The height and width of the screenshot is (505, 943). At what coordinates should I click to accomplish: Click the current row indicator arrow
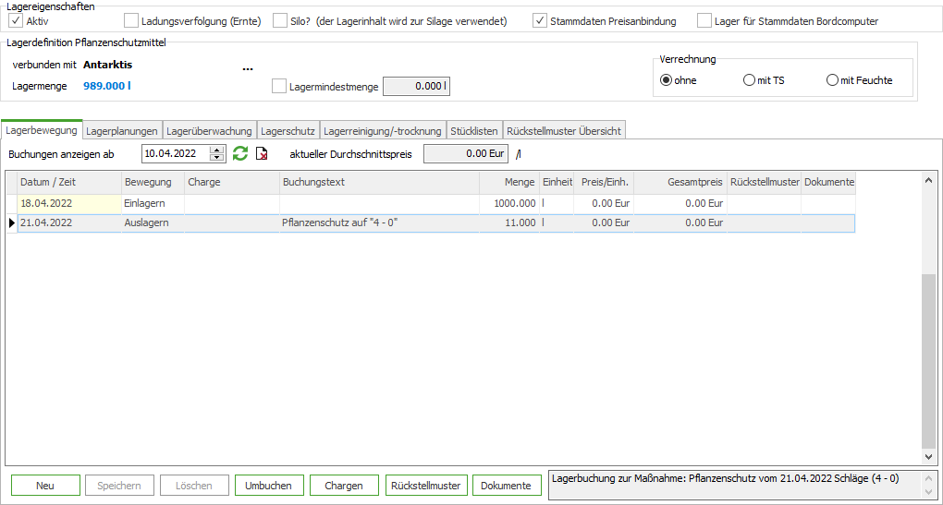coord(11,222)
